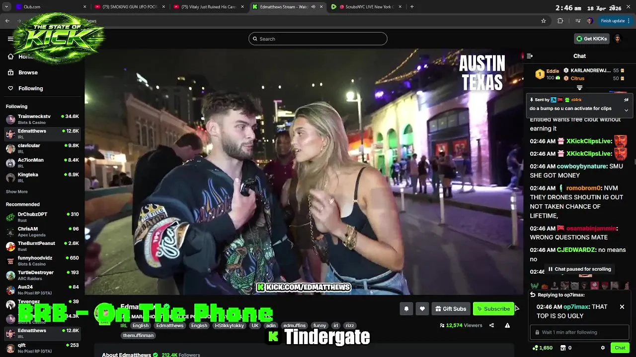Click in Kick search field
The width and height of the screenshot is (636, 357).
[318, 39]
